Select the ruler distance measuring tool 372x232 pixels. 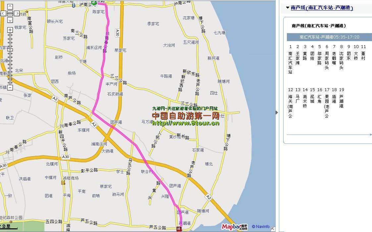[10, 13]
